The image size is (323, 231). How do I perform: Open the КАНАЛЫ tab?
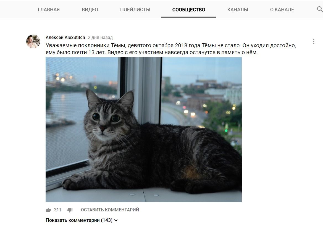point(238,9)
